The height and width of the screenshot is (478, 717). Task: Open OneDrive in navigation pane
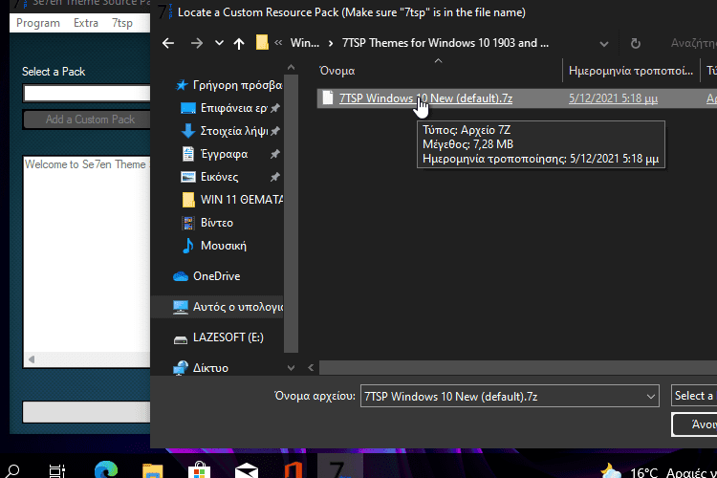[206, 276]
